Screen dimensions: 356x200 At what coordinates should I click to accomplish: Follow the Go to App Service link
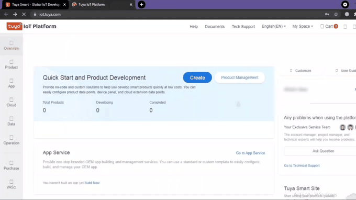(250, 153)
